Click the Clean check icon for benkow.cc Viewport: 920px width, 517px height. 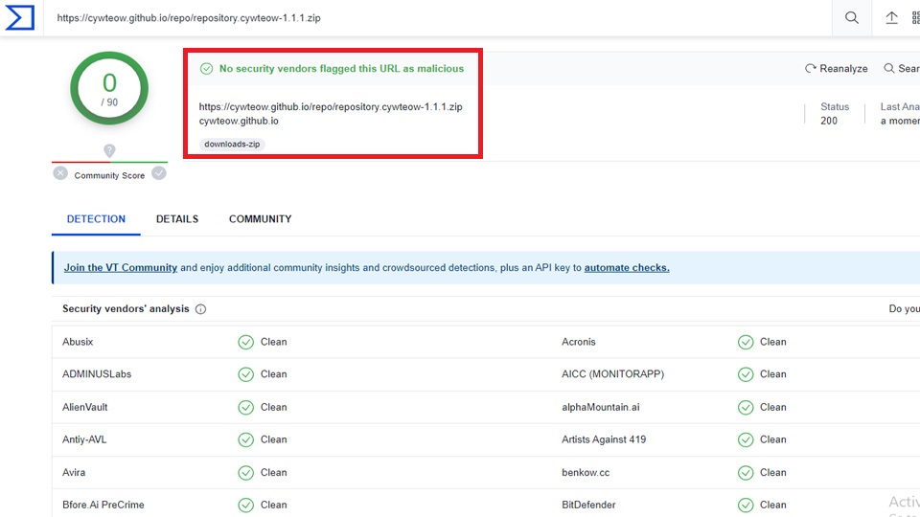coord(746,472)
